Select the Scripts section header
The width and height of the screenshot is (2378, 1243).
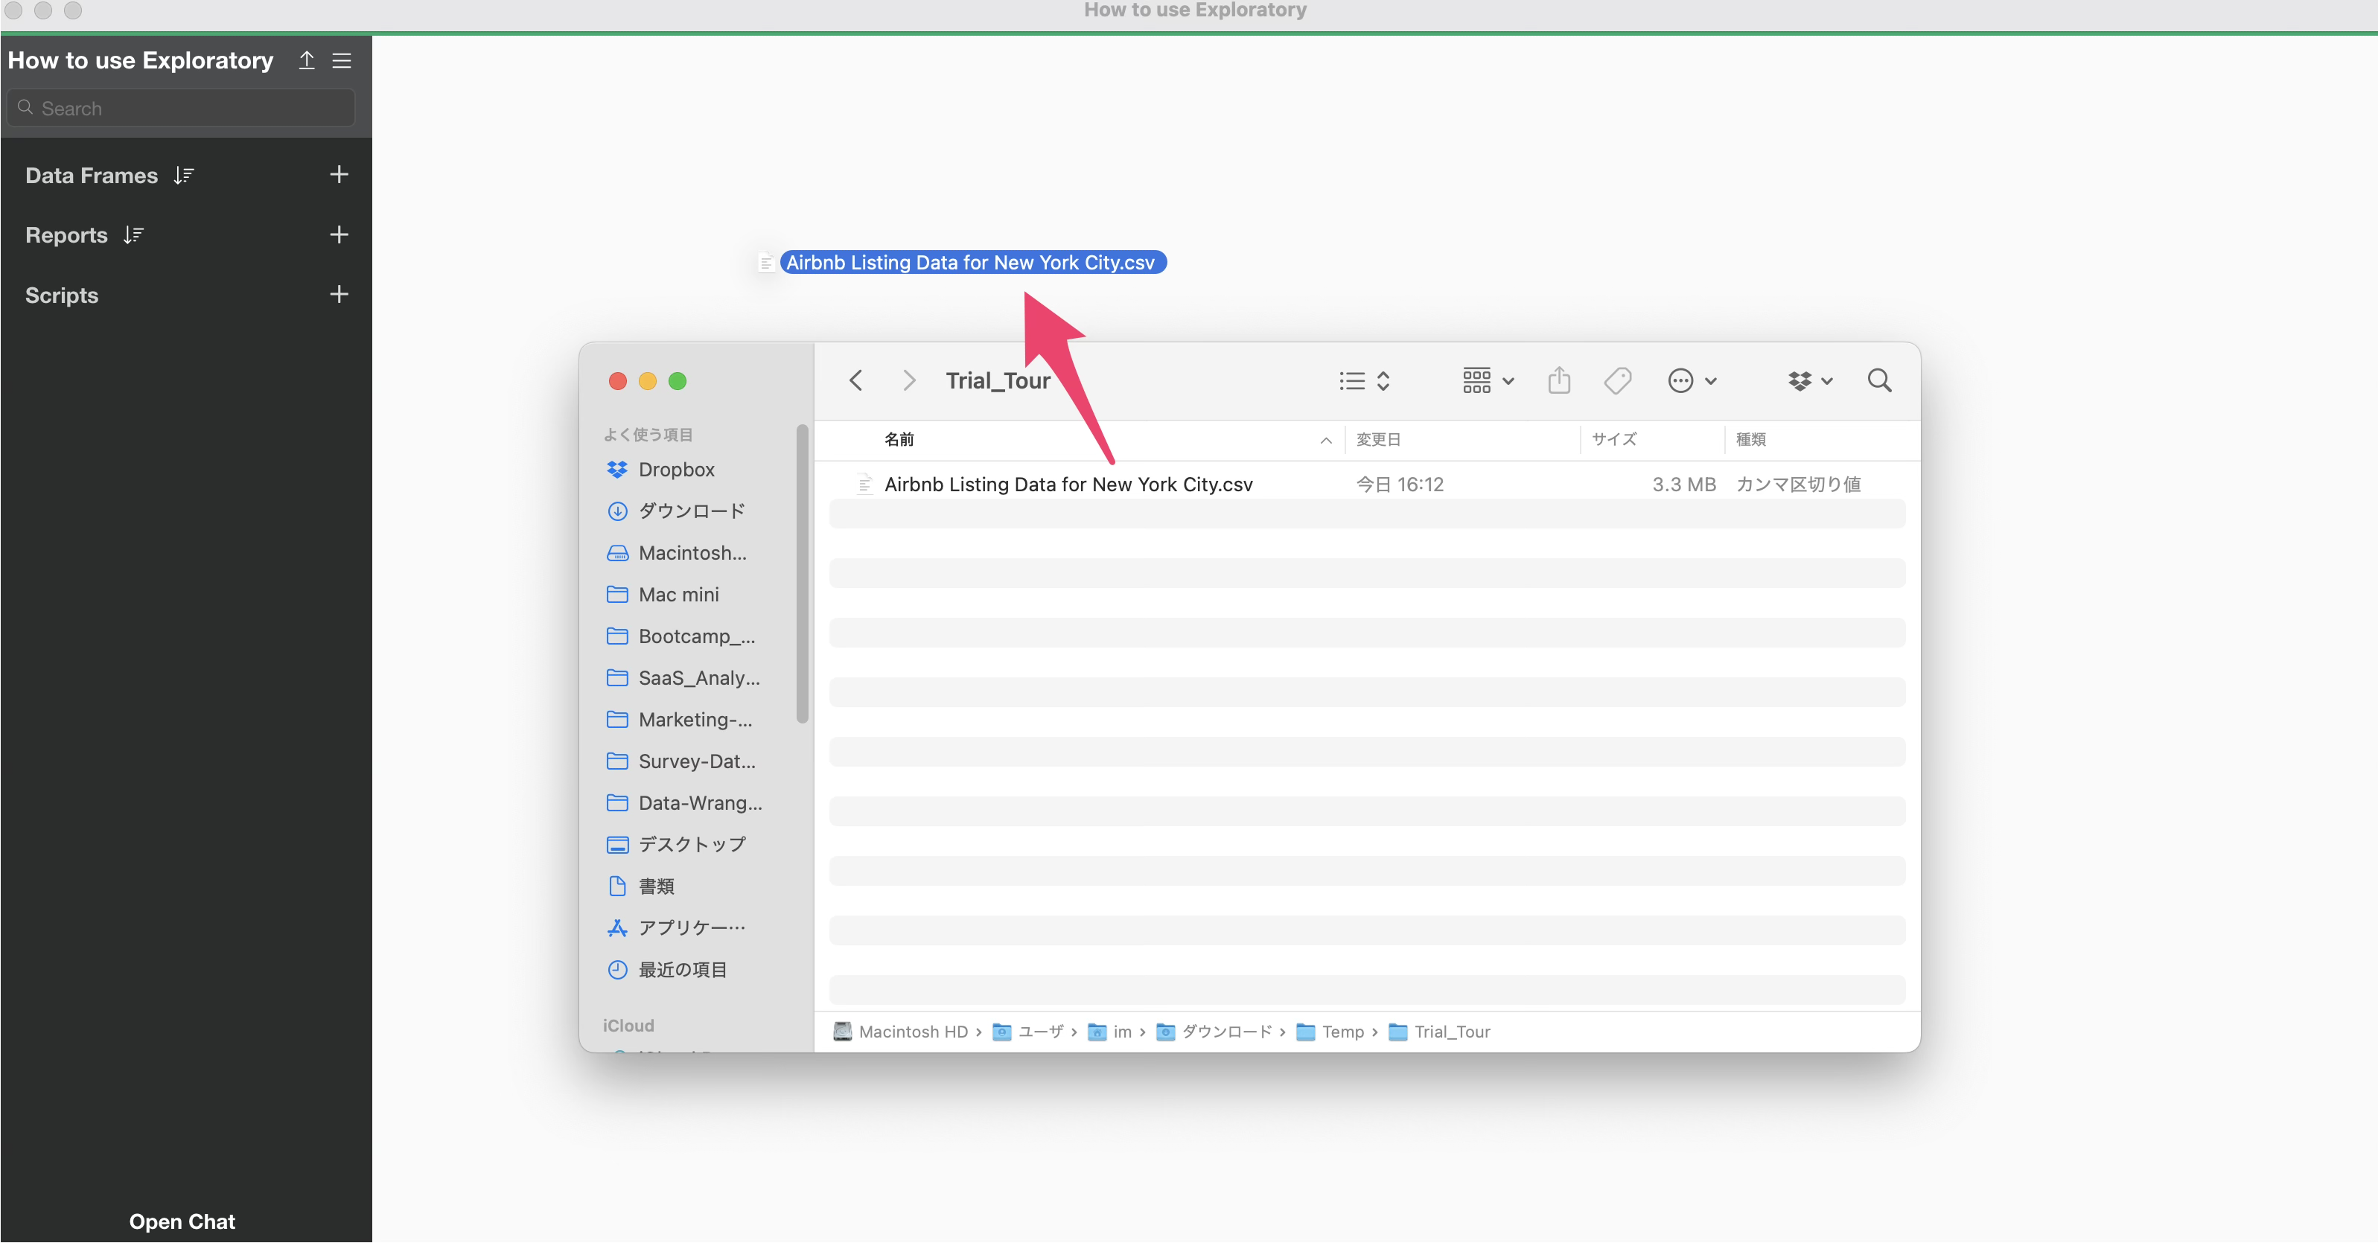click(62, 295)
